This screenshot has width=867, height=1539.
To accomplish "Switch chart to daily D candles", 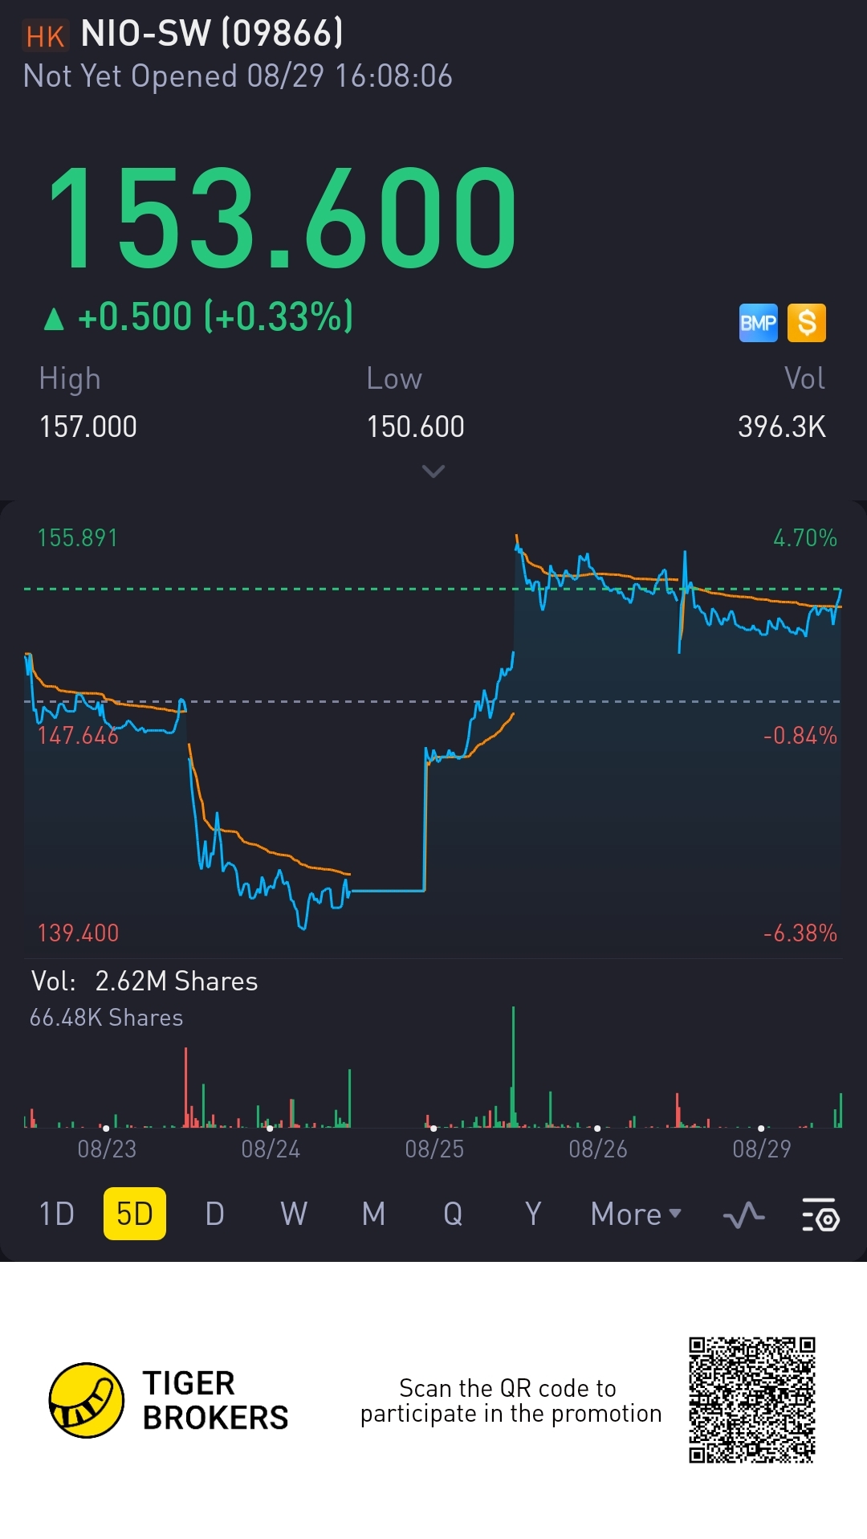I will click(214, 1214).
